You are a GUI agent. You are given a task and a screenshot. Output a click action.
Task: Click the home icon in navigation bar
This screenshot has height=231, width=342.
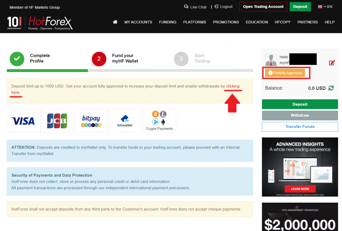click(115, 22)
